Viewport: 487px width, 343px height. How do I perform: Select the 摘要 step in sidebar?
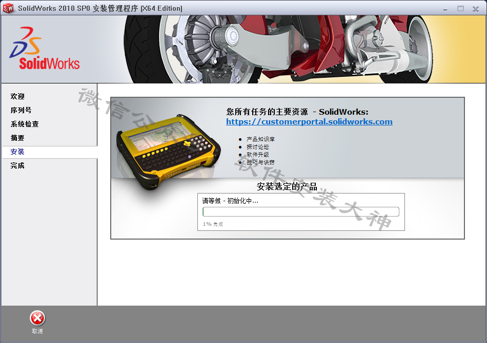point(17,138)
